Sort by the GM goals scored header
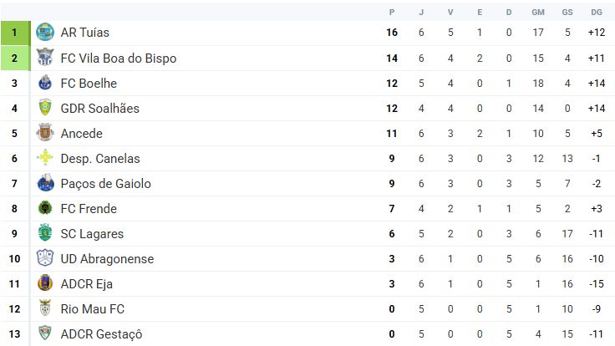 click(x=538, y=12)
